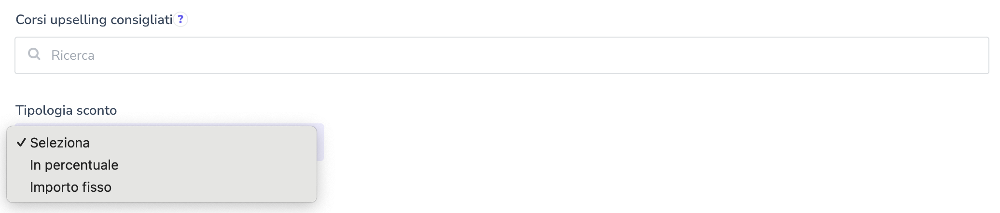This screenshot has height=213, width=1000.
Task: Pick the percentage discount option
Action: 74,165
